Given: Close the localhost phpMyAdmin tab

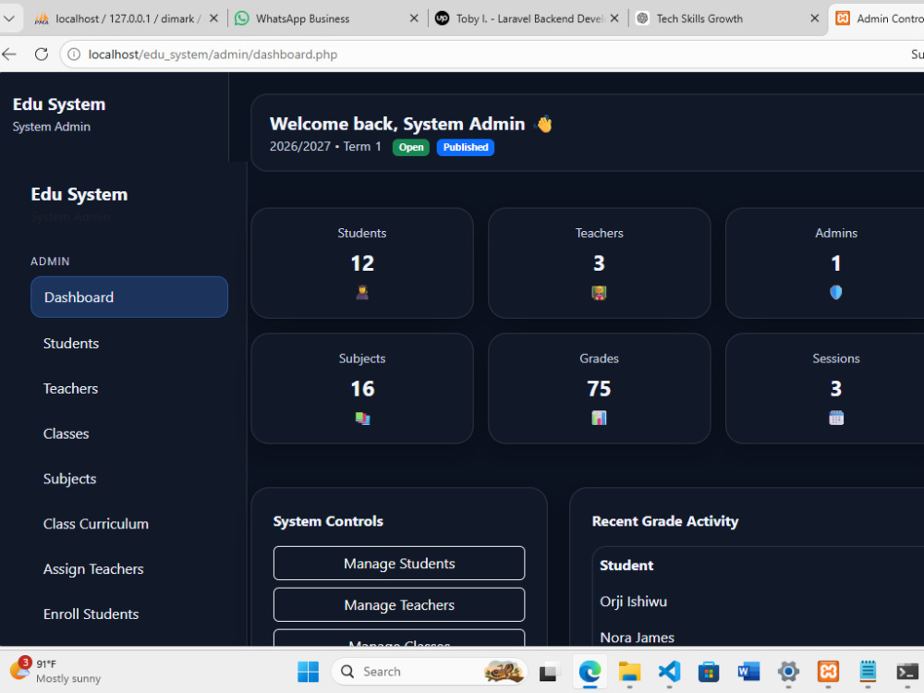Looking at the screenshot, I should [213, 18].
